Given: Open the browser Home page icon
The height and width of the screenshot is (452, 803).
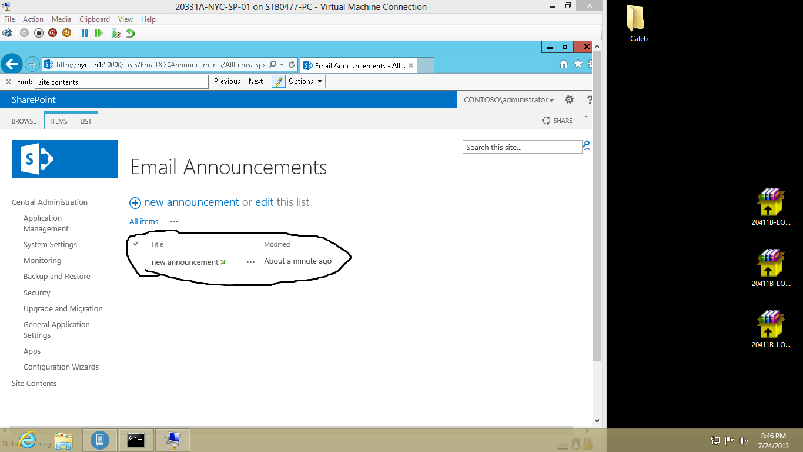Looking at the screenshot, I should [563, 64].
